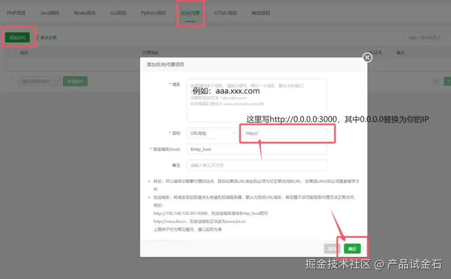This screenshot has width=451, height=279.
Task: Switch to the Java项目 tab
Action: [49, 13]
